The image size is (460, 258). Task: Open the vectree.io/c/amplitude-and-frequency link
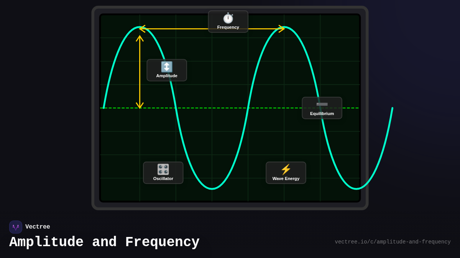pos(393,242)
